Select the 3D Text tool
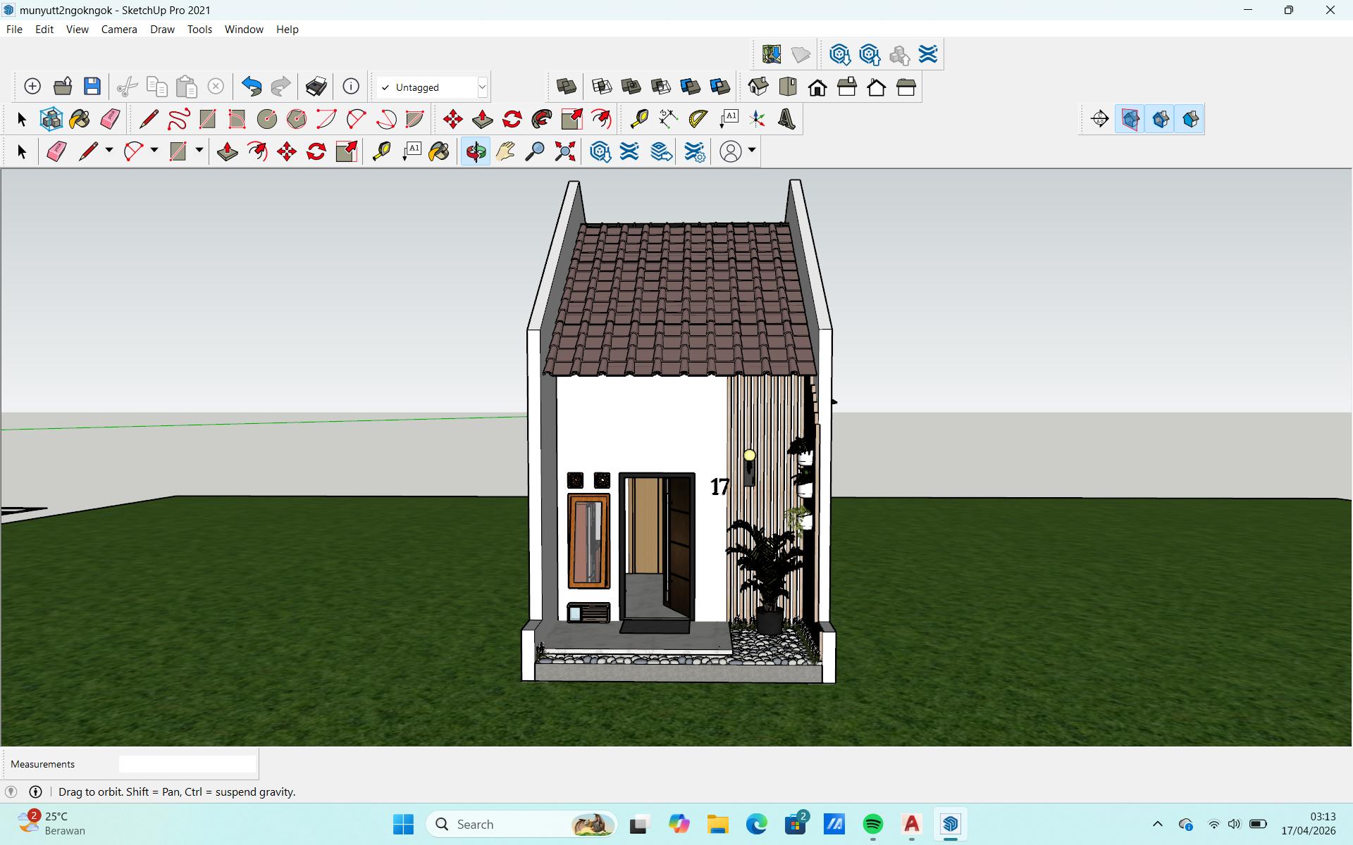Screen dimensions: 1353x845 point(786,119)
